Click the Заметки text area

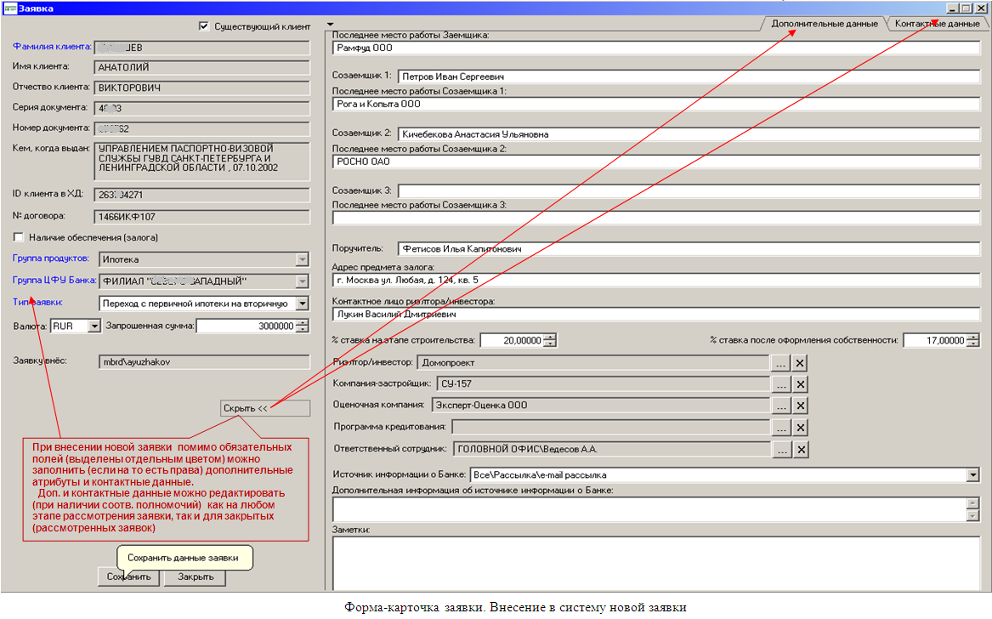(x=656, y=563)
